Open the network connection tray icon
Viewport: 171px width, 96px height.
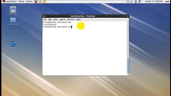pos(139,2)
